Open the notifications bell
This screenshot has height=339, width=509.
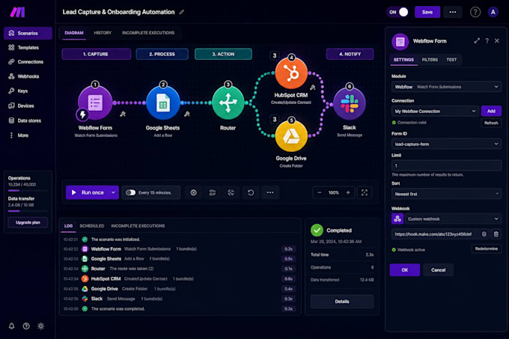[12, 326]
